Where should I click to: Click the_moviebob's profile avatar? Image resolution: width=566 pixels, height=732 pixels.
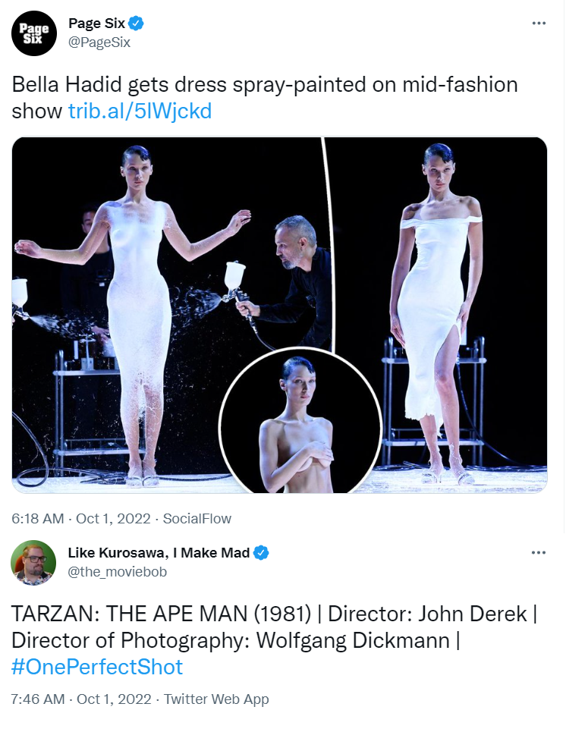(x=32, y=563)
